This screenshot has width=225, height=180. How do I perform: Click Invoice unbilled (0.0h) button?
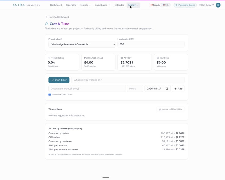[170, 109]
